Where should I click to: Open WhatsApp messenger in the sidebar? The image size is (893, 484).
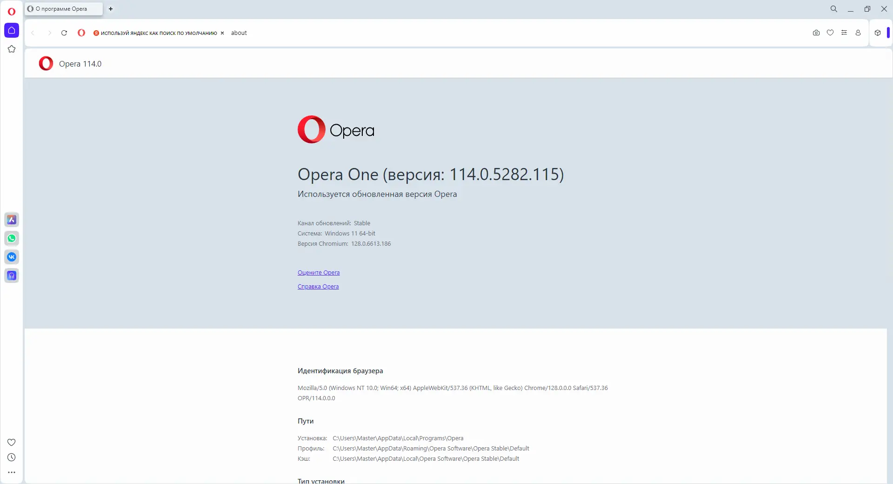[x=12, y=238]
